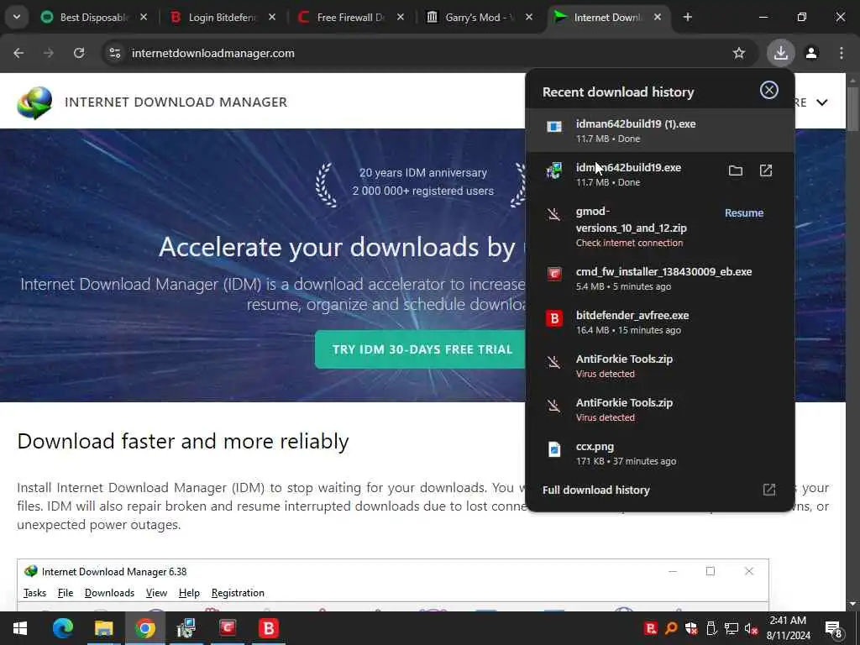Click the bitdefender_avfree.exe file icon
The width and height of the screenshot is (860, 645).
[554, 318]
